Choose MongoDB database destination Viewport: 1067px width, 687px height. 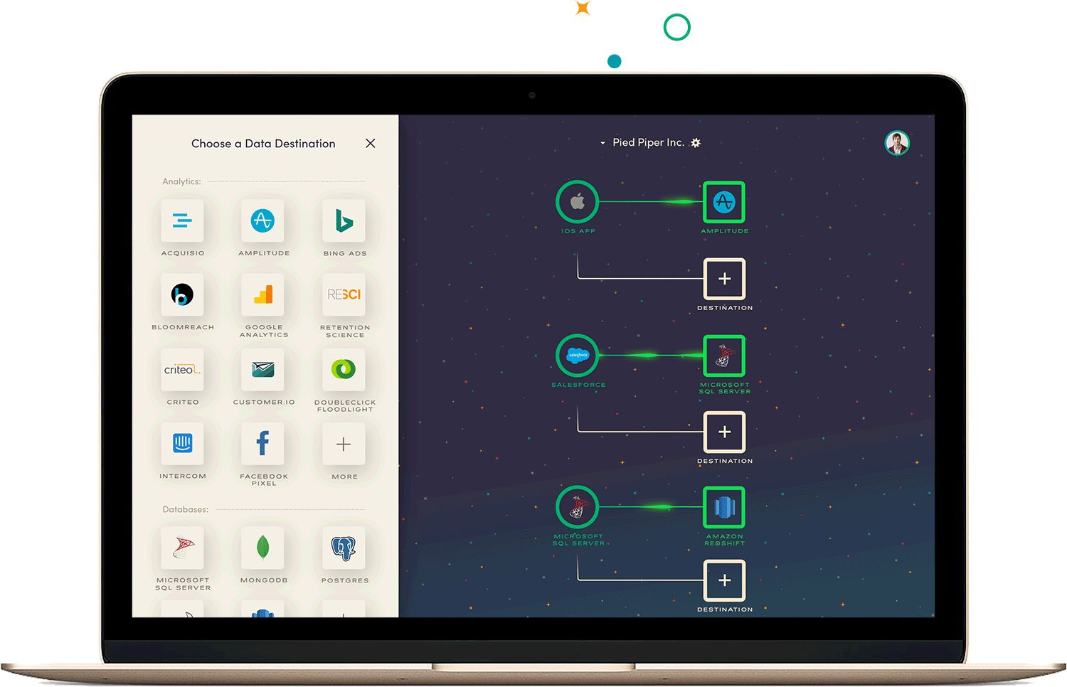[x=263, y=548]
